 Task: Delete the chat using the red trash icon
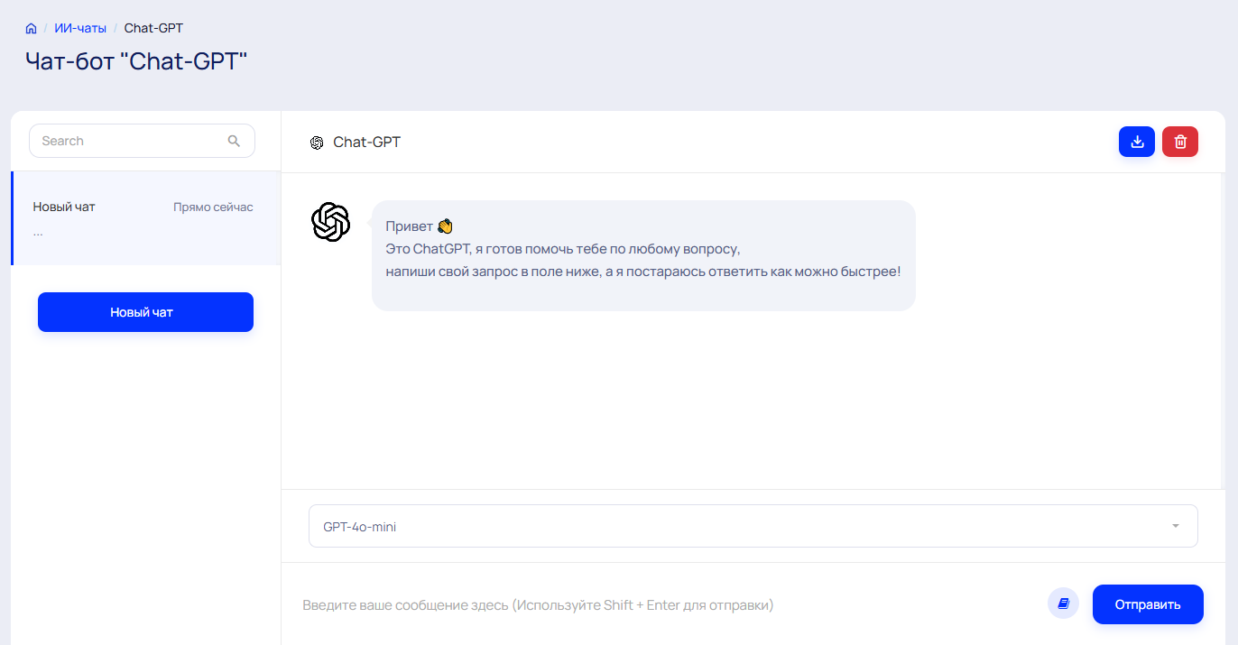(1180, 142)
